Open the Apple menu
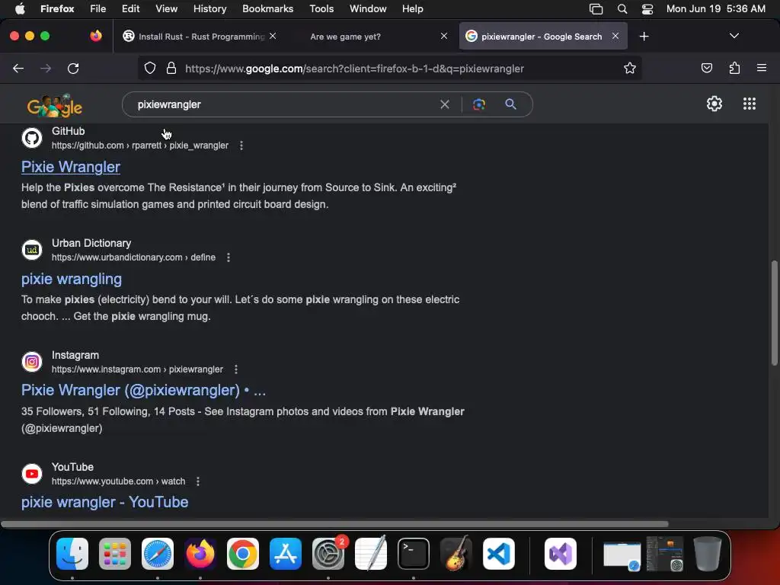The width and height of the screenshot is (780, 585). 19,8
